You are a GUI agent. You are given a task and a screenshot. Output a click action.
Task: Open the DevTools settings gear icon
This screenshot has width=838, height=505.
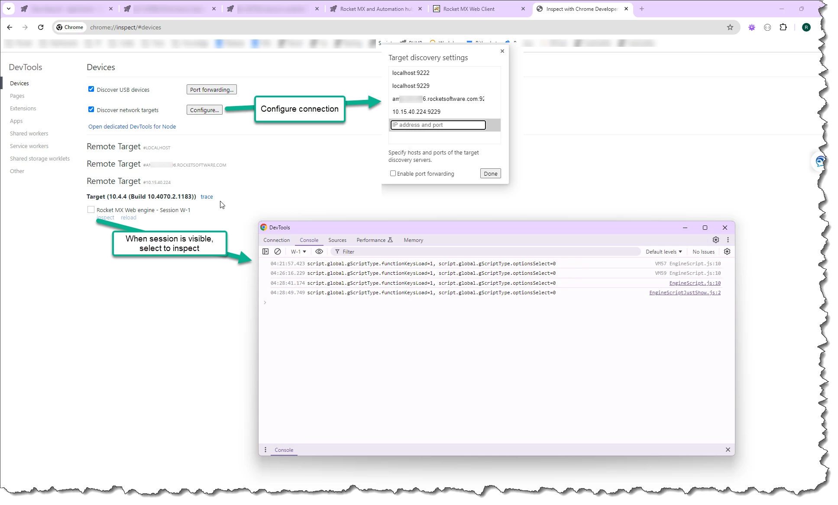click(716, 240)
